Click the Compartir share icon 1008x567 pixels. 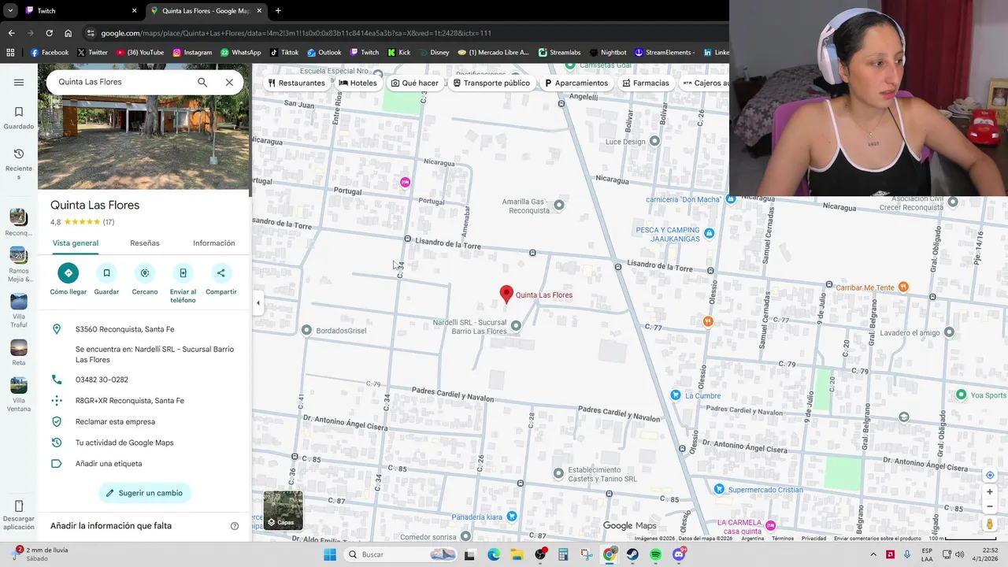[221, 273]
